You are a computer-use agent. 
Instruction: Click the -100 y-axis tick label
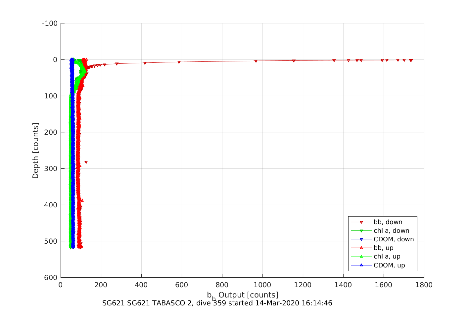(x=50, y=23)
